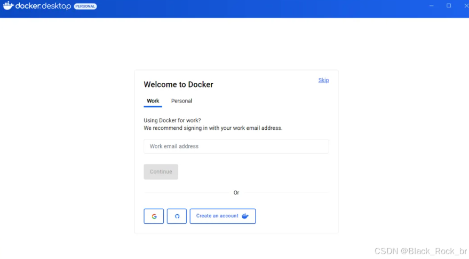Switch to the Work tab
Screen dimensions: 469x259
click(x=153, y=101)
